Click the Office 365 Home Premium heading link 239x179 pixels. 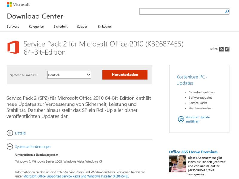click(x=193, y=152)
